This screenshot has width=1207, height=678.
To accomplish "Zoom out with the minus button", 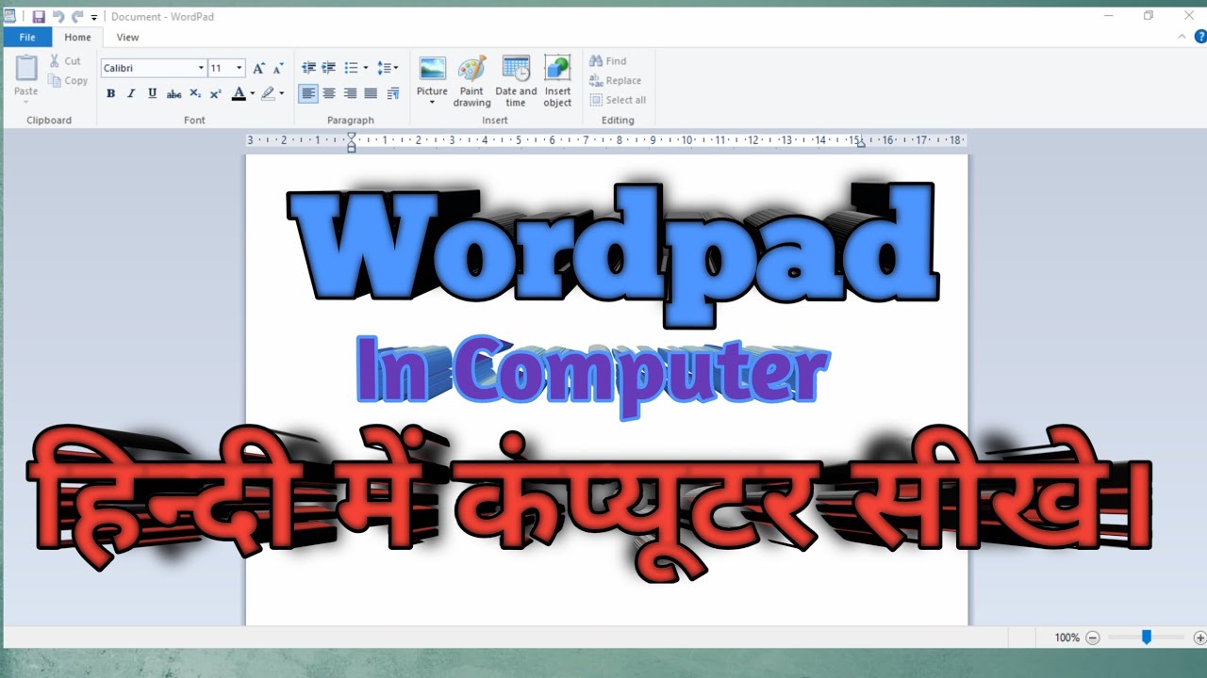I will [x=1093, y=638].
